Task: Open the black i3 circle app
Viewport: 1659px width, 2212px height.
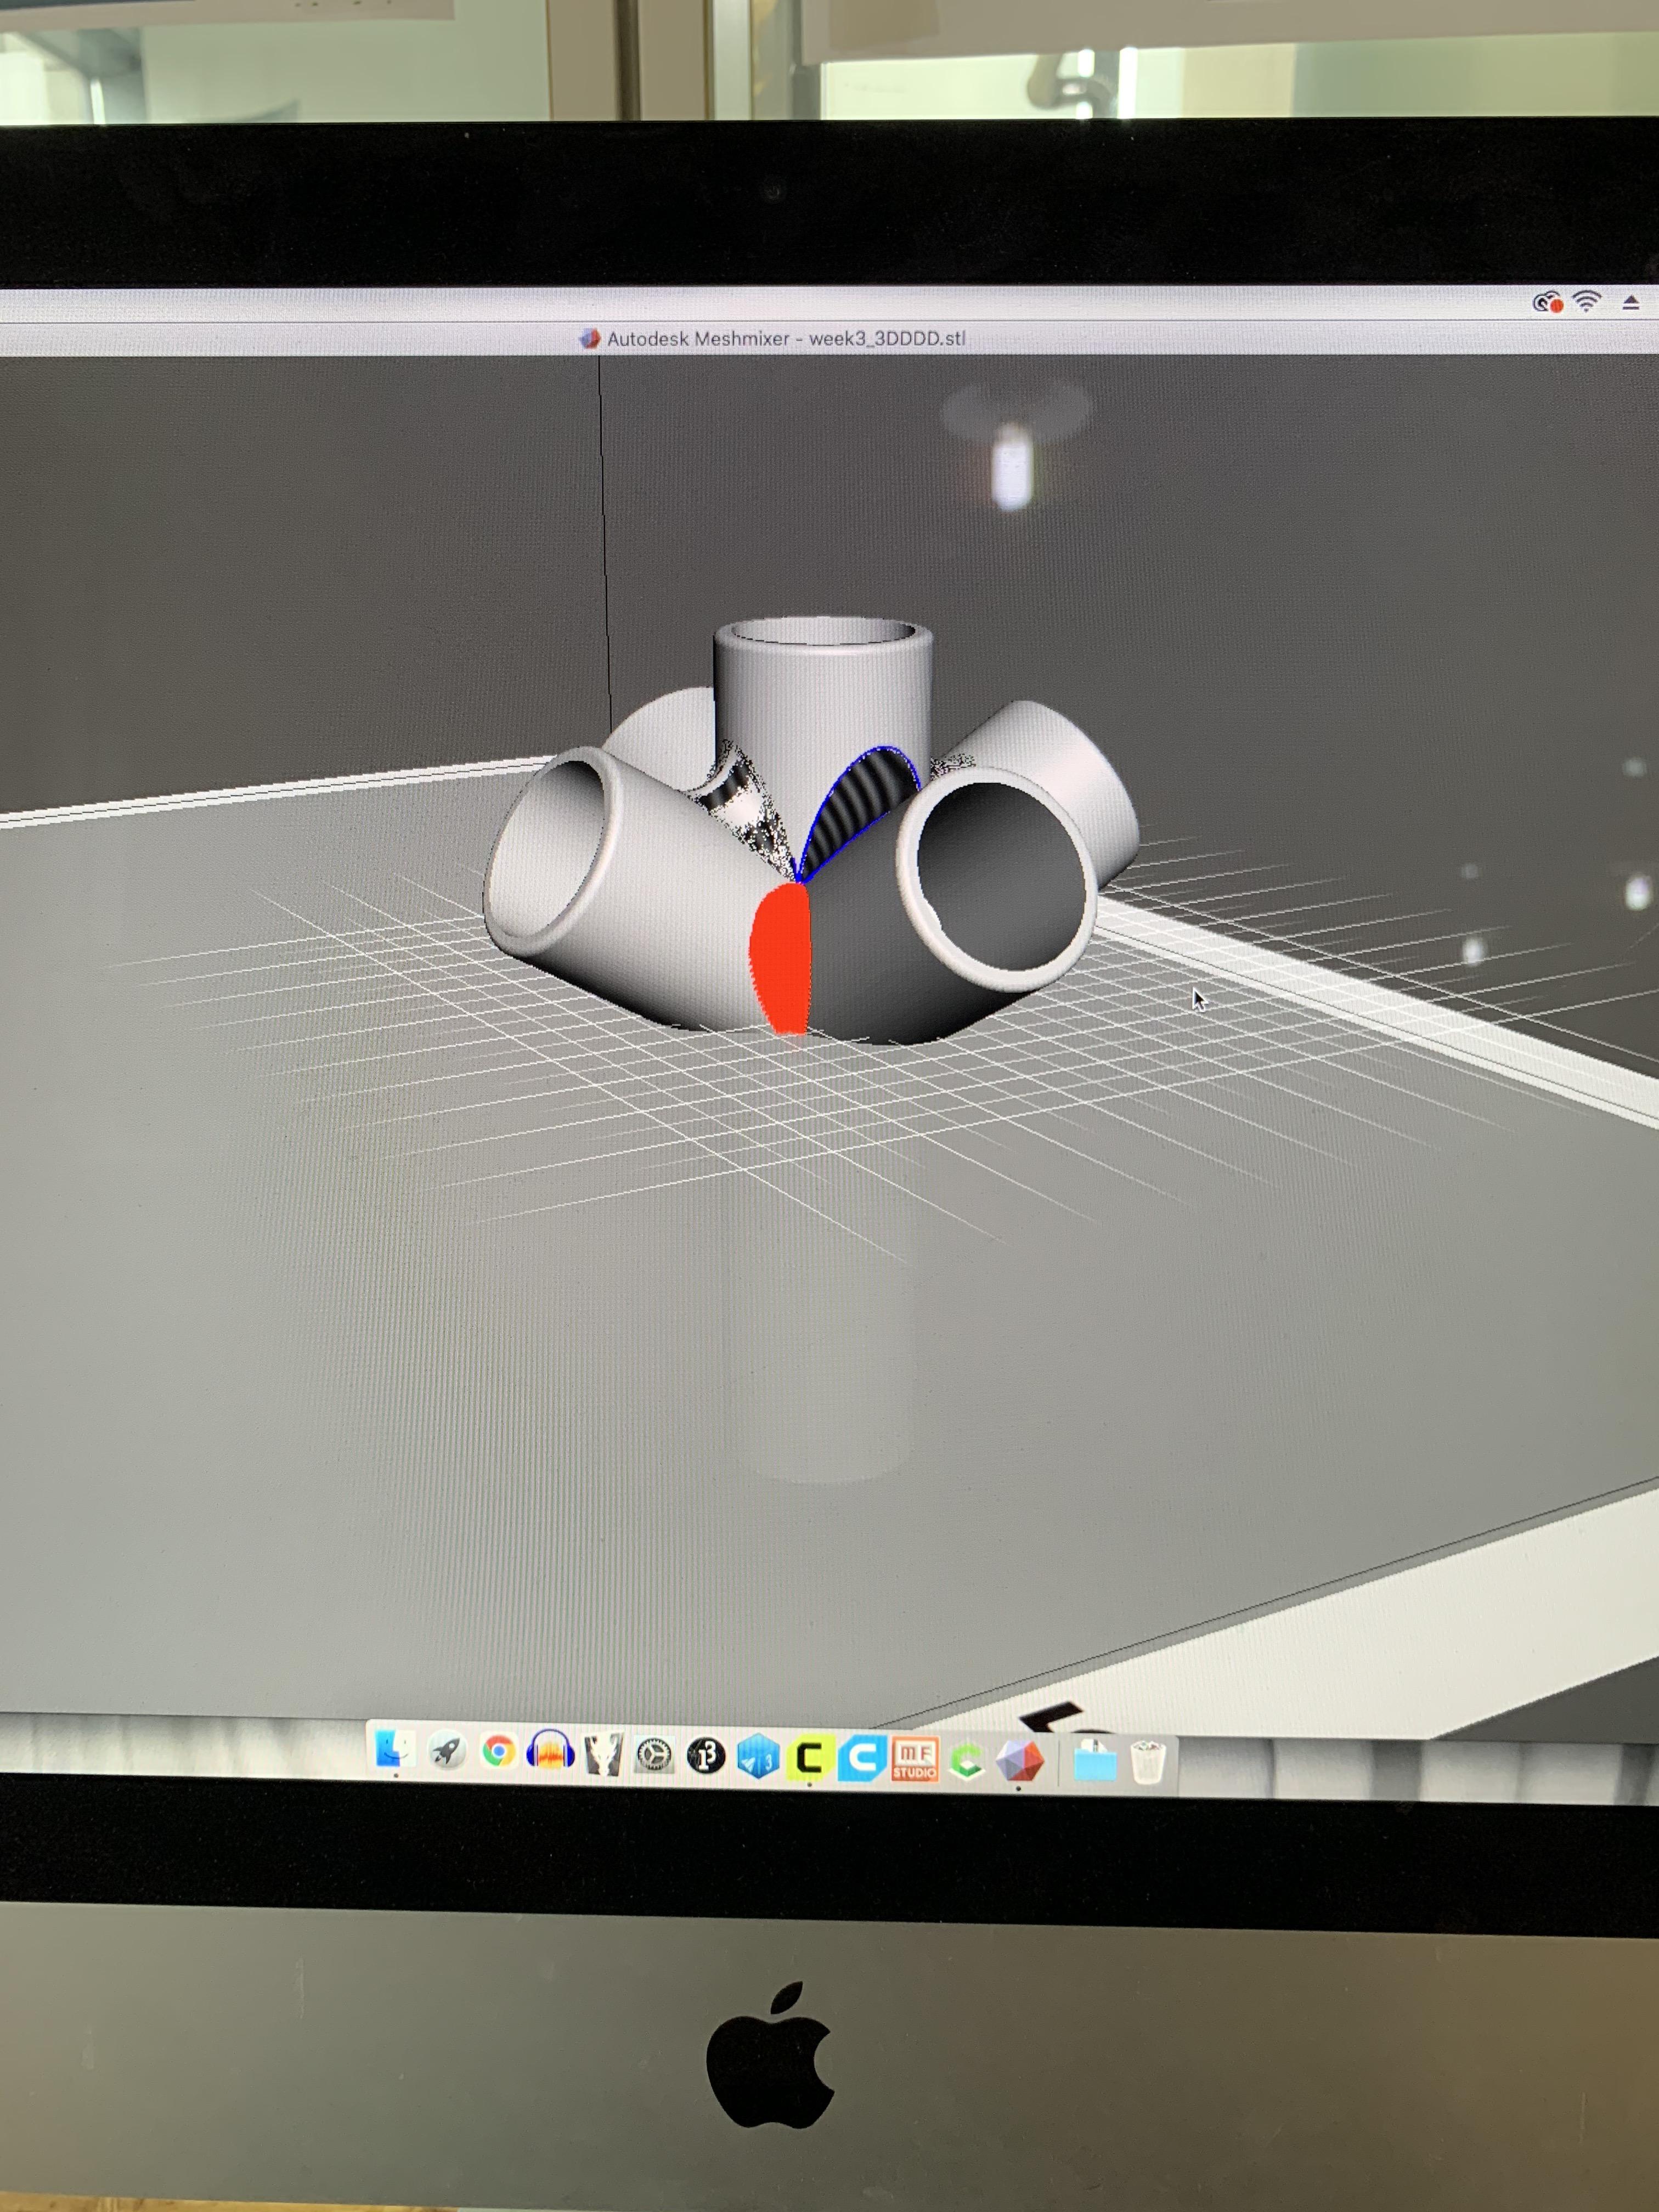Action: (707, 1756)
